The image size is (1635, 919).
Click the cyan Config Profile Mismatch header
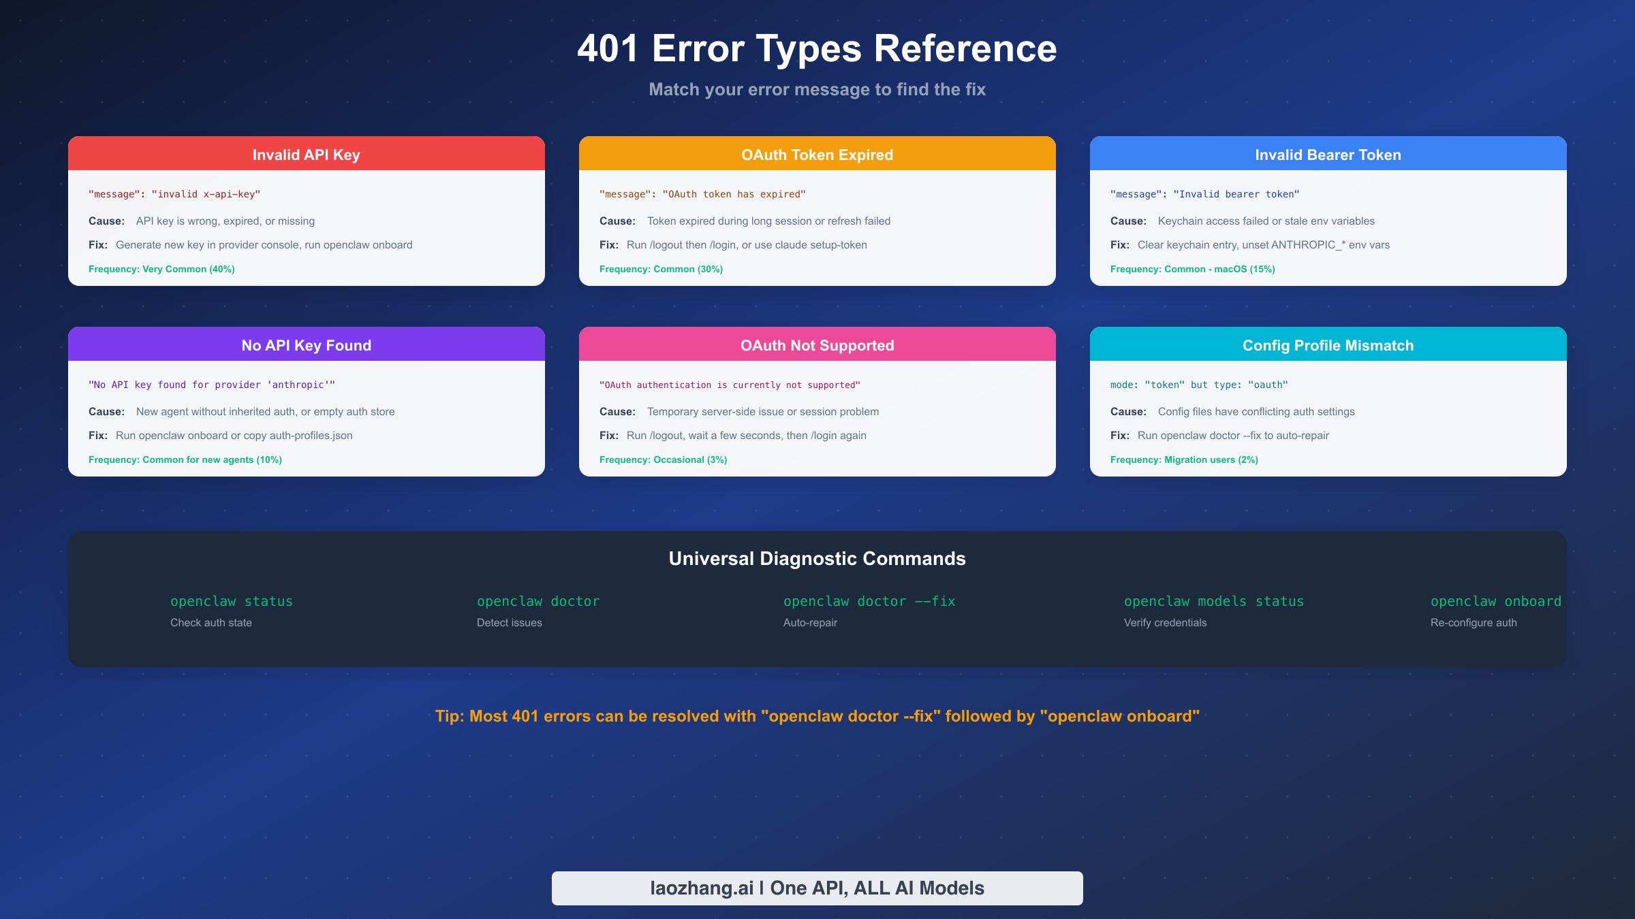coord(1328,345)
